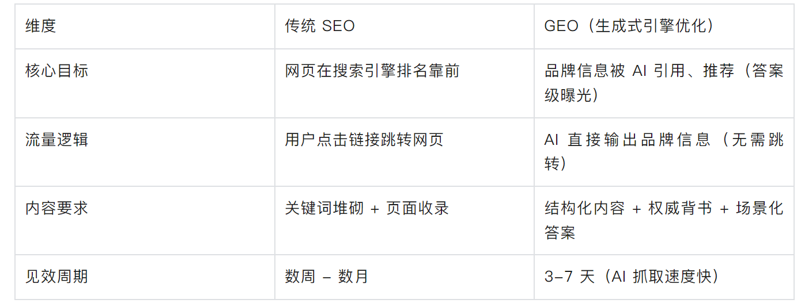Image resolution: width=801 pixels, height=307 pixels.
Task: Click the 关键词堆砌 + 页面收录 cell
Action: [x=367, y=208]
